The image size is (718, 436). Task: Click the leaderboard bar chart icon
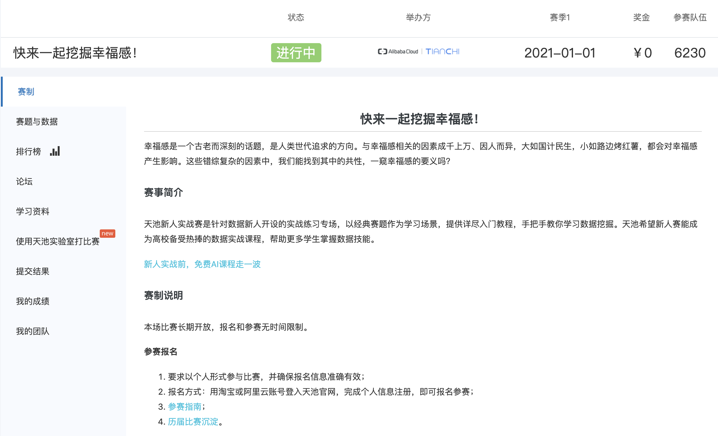click(55, 151)
